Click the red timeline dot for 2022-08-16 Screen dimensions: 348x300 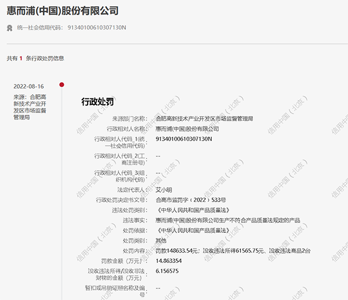point(61,85)
